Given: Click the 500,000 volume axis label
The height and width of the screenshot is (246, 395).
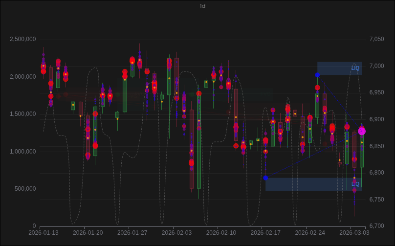Looking at the screenshot, I should tap(25, 189).
